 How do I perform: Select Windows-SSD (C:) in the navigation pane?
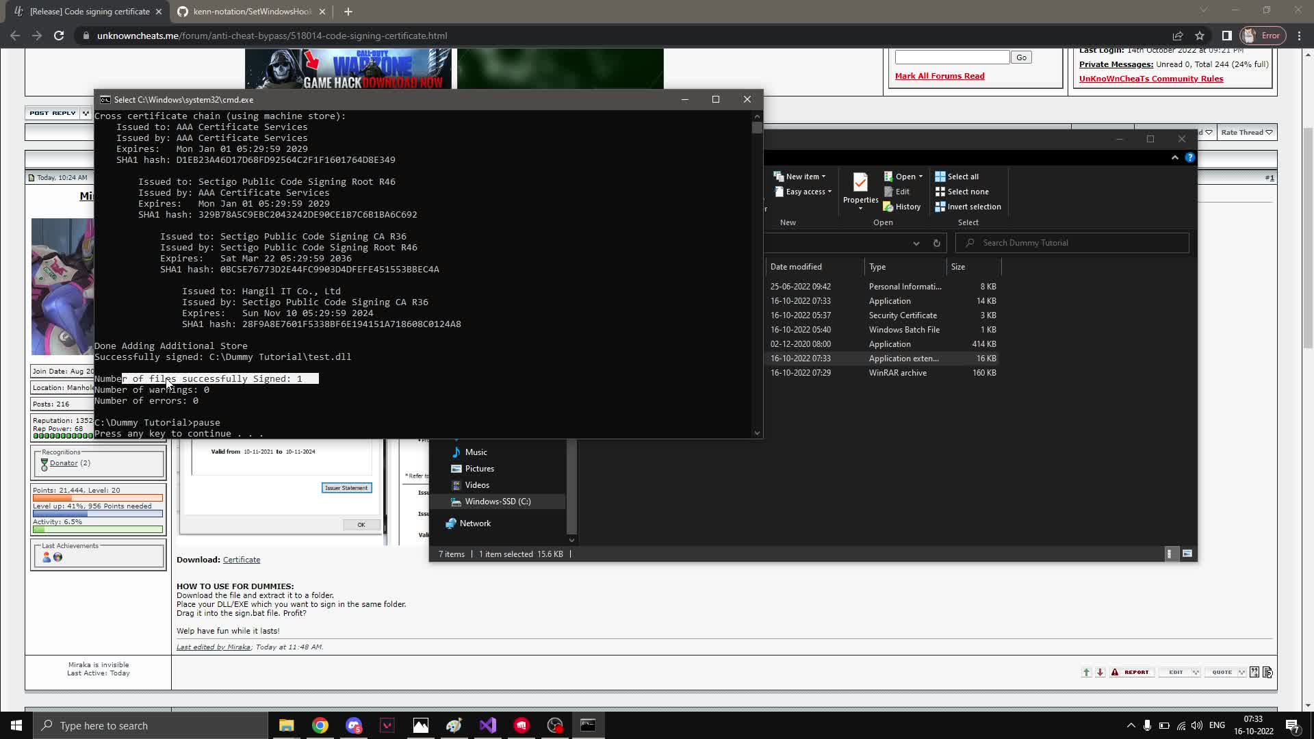[498, 502]
